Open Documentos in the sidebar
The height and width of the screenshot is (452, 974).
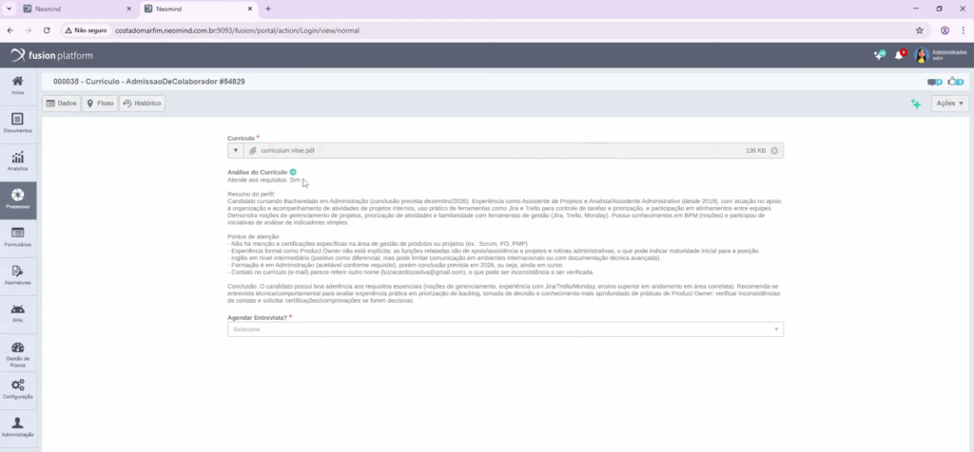click(17, 122)
